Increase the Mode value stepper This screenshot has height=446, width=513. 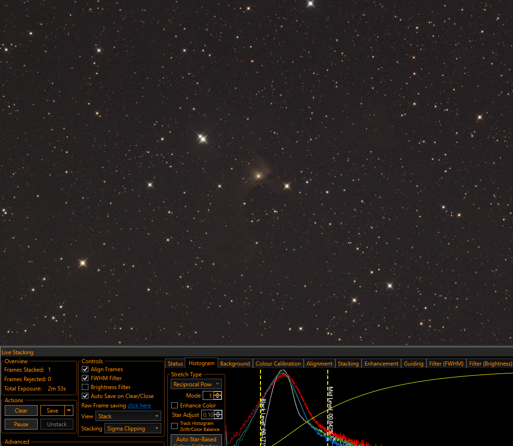(x=218, y=393)
